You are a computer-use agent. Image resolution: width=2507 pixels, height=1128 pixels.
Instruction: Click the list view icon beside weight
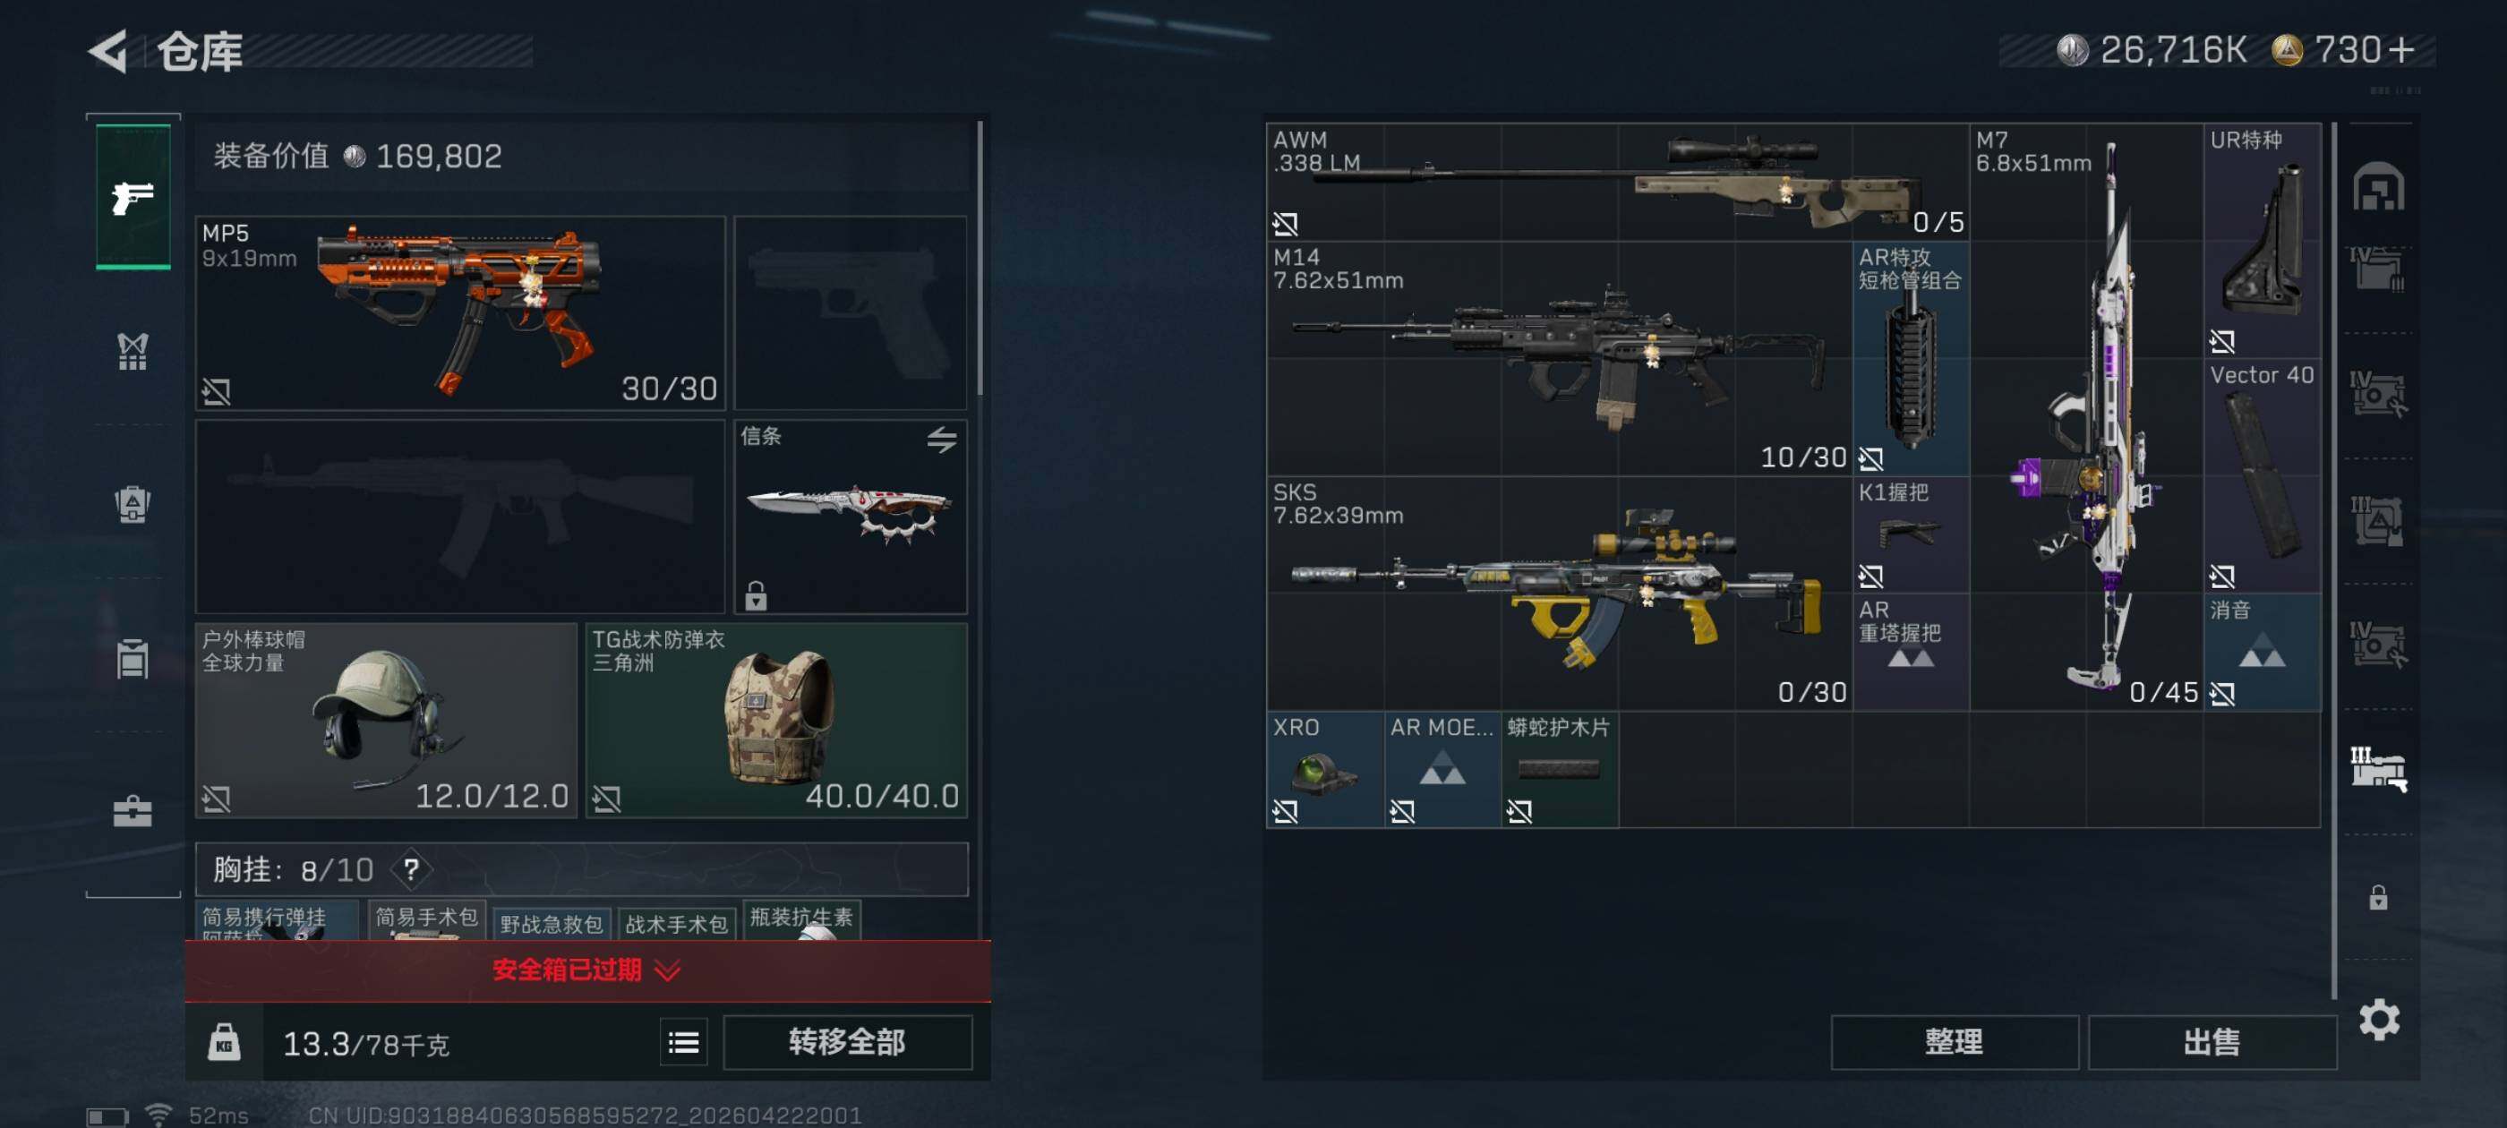pyautogui.click(x=683, y=1043)
